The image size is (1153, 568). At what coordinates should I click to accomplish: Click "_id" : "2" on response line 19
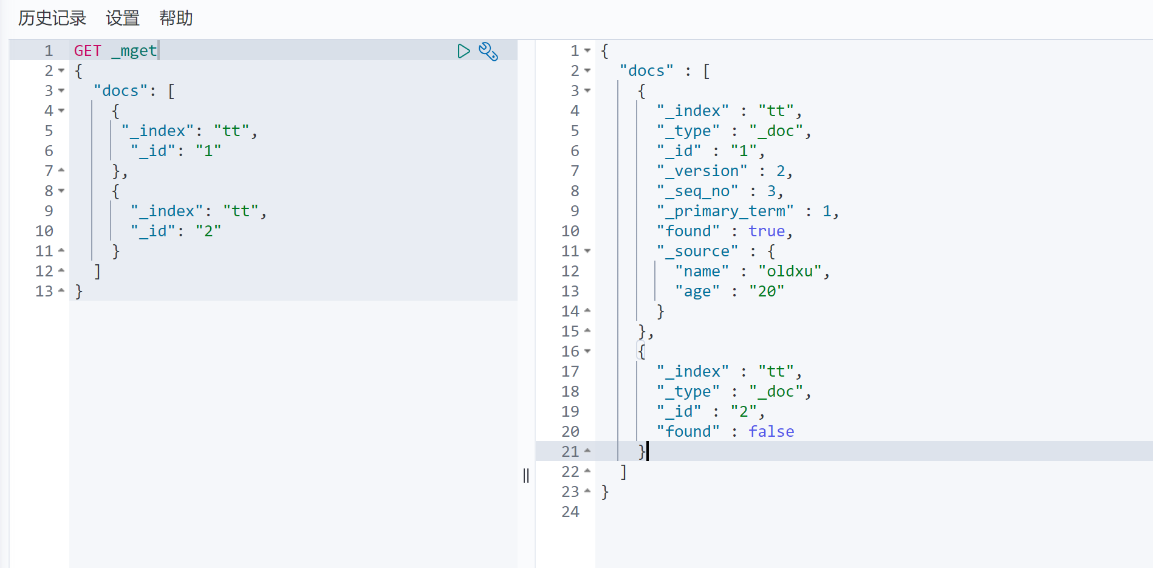707,412
